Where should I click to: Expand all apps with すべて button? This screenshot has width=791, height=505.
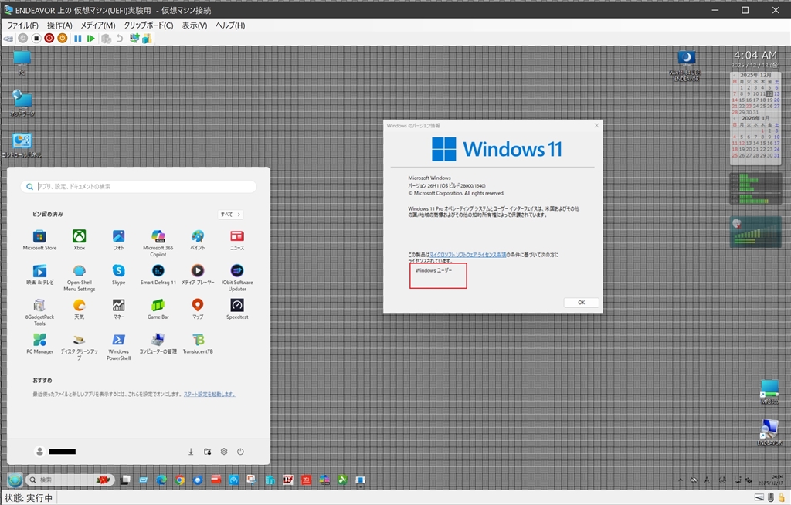pos(230,215)
